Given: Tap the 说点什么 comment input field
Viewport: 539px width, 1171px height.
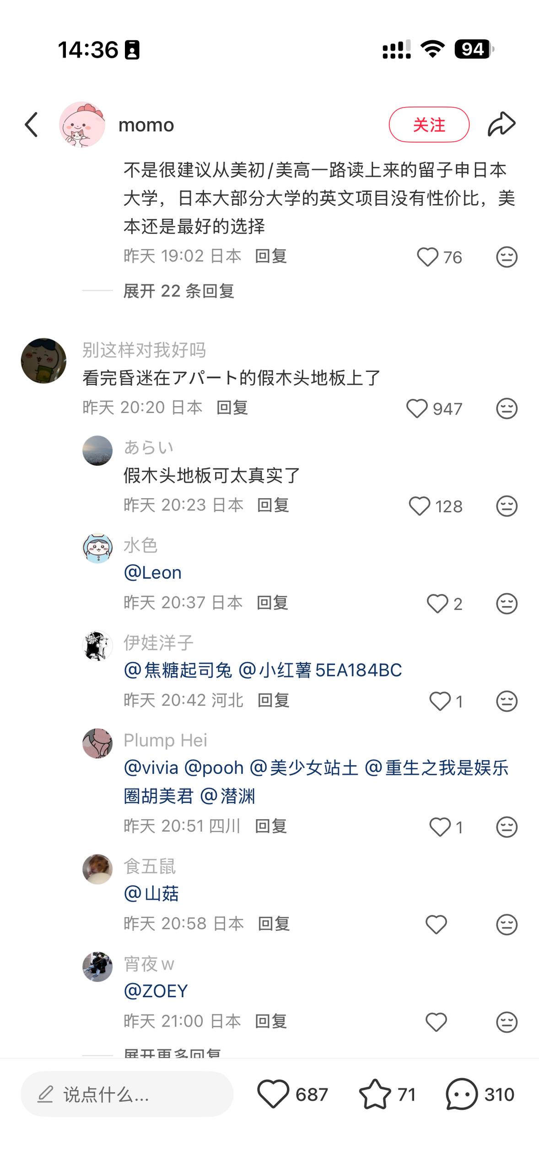Looking at the screenshot, I should click(127, 1094).
